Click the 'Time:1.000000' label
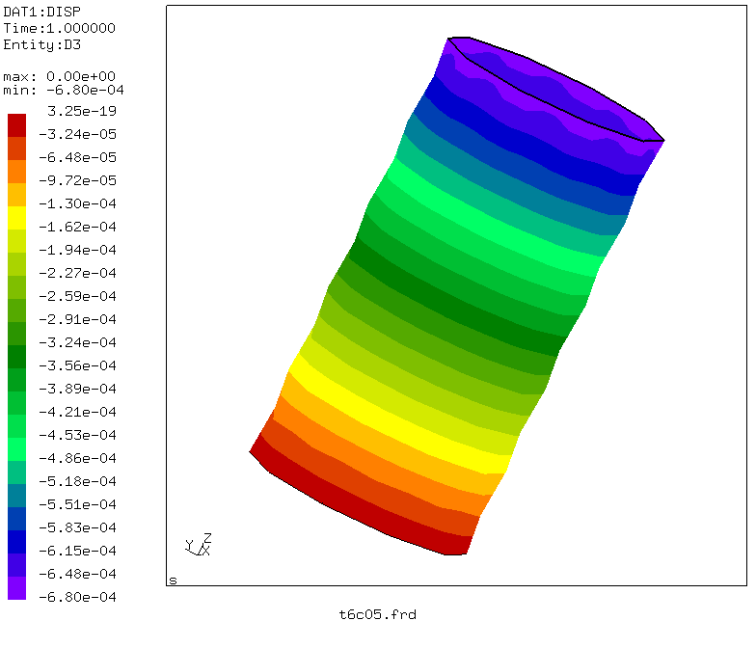 60,28
